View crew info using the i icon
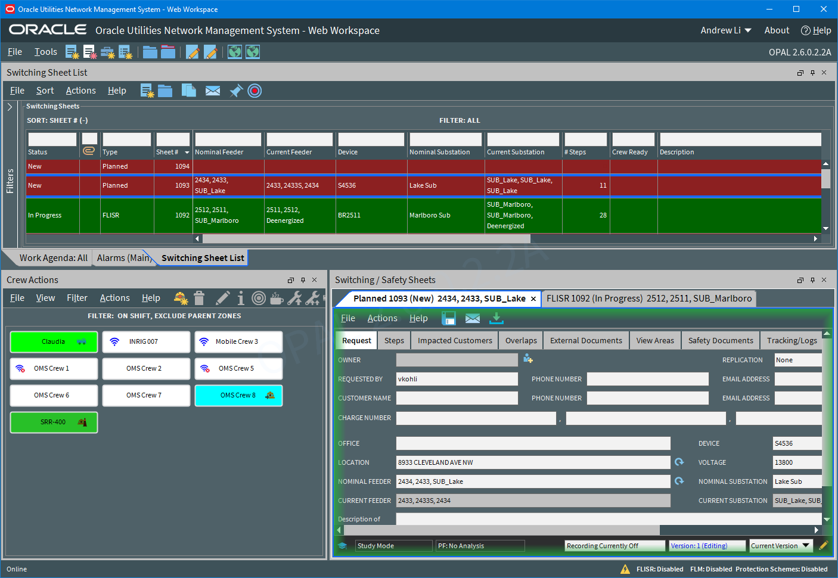The image size is (838, 578). pos(240,298)
